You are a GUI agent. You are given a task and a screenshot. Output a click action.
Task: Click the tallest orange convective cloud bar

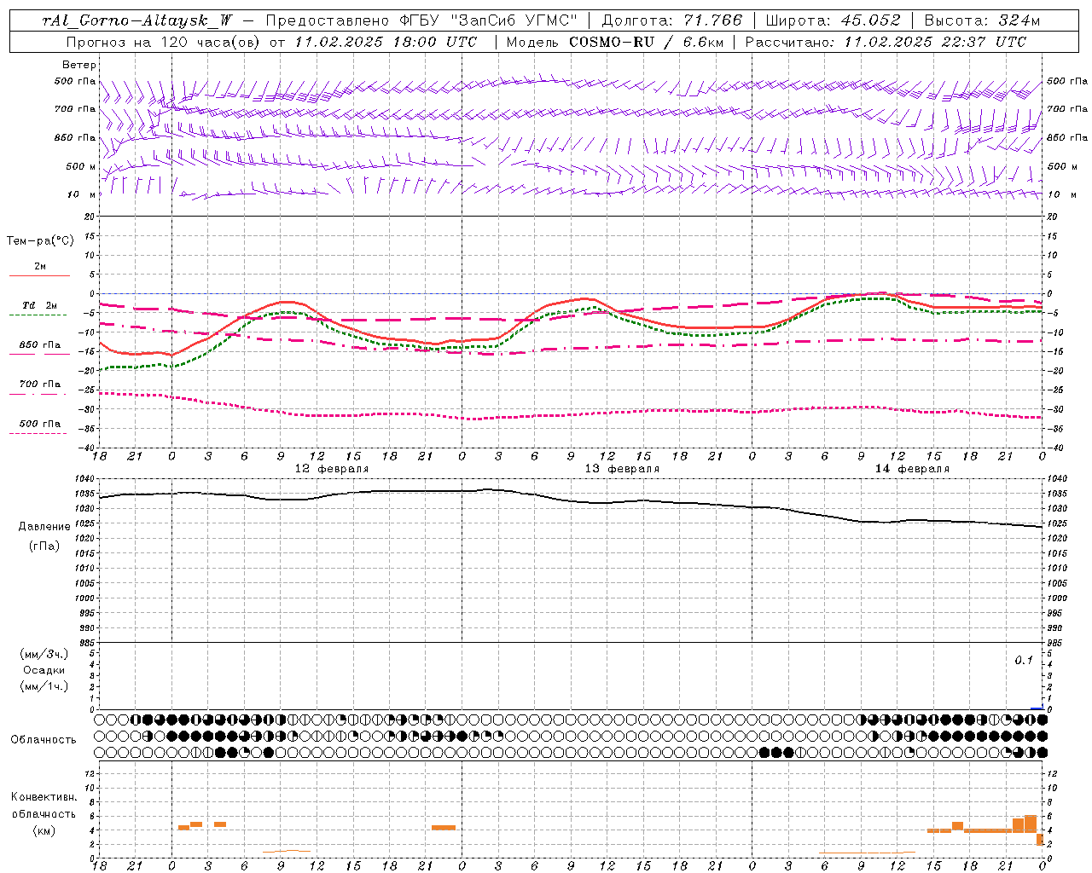1031,824
